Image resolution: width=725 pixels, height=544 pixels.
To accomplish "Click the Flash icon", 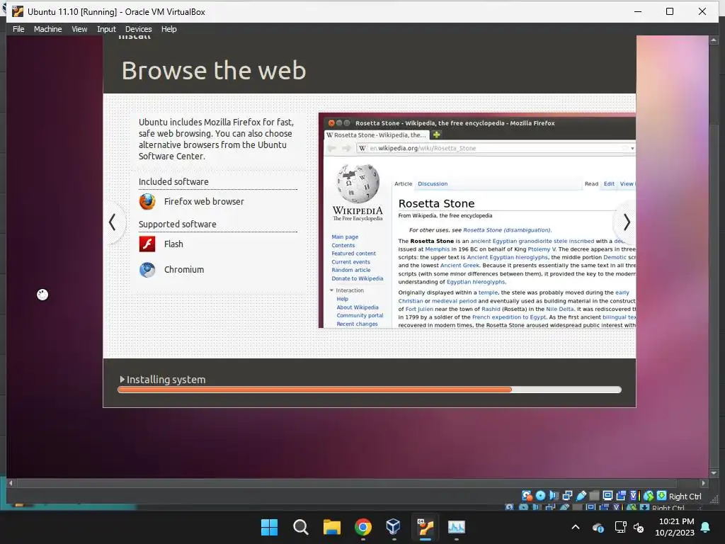I will (147, 244).
